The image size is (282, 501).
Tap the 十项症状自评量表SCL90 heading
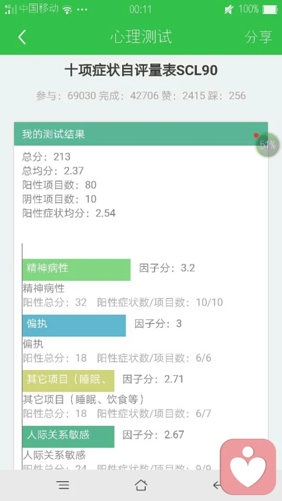pos(141,70)
